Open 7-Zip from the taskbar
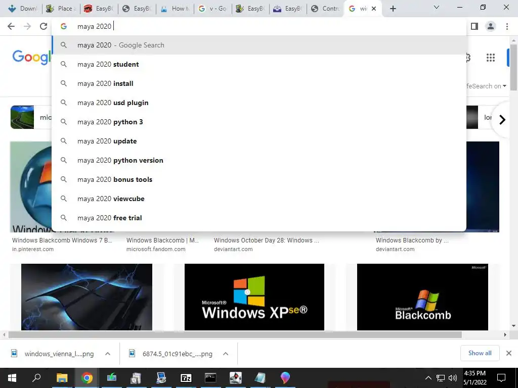Screen dimensions: 518x388 (x=186, y=378)
